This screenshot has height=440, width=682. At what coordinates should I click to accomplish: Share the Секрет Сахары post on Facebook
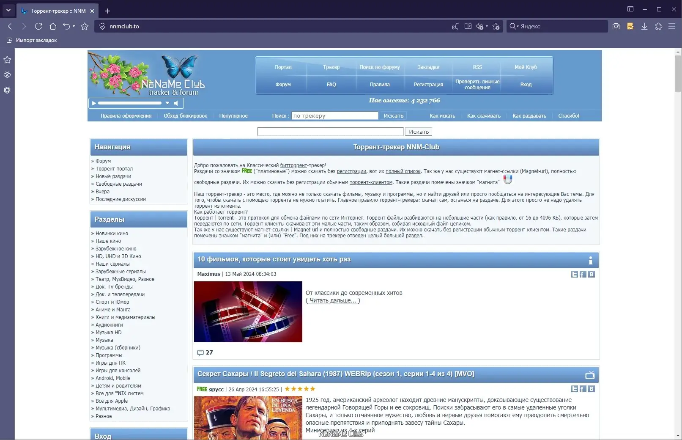point(583,389)
